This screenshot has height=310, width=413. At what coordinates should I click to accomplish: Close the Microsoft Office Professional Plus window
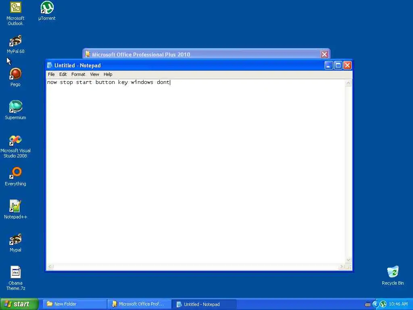[324, 54]
